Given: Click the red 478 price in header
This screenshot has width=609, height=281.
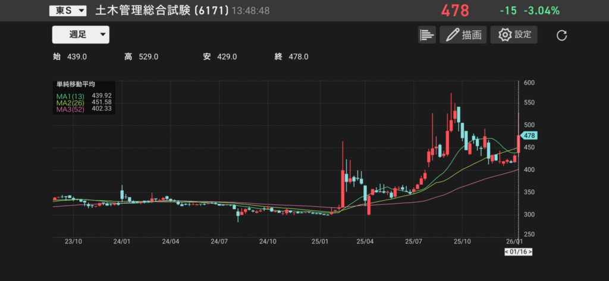Looking at the screenshot, I should tap(454, 11).
